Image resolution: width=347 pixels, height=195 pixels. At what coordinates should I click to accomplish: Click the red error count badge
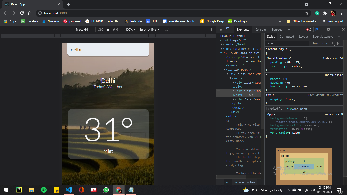coord(308,30)
